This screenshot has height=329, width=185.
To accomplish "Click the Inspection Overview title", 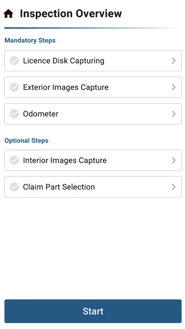I will point(71,14).
